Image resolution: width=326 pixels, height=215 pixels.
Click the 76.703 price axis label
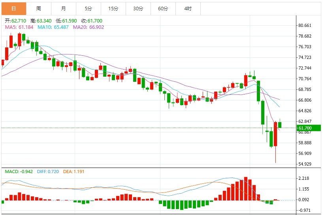[305, 47]
